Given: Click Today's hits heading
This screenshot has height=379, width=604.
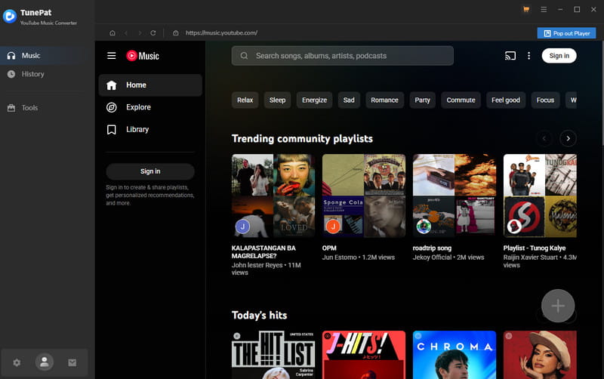Looking at the screenshot, I should coord(259,316).
